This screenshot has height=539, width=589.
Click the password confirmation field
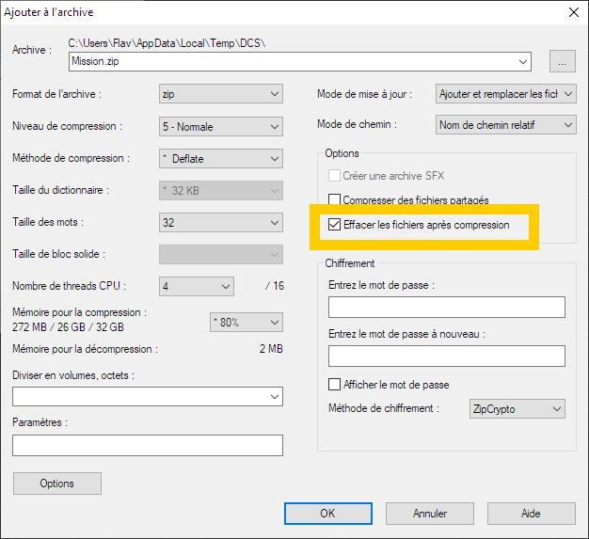(x=447, y=357)
